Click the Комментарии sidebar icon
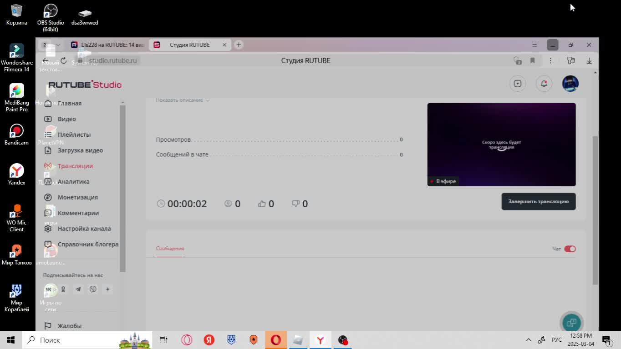Screen dimensions: 621x349 click(48, 213)
